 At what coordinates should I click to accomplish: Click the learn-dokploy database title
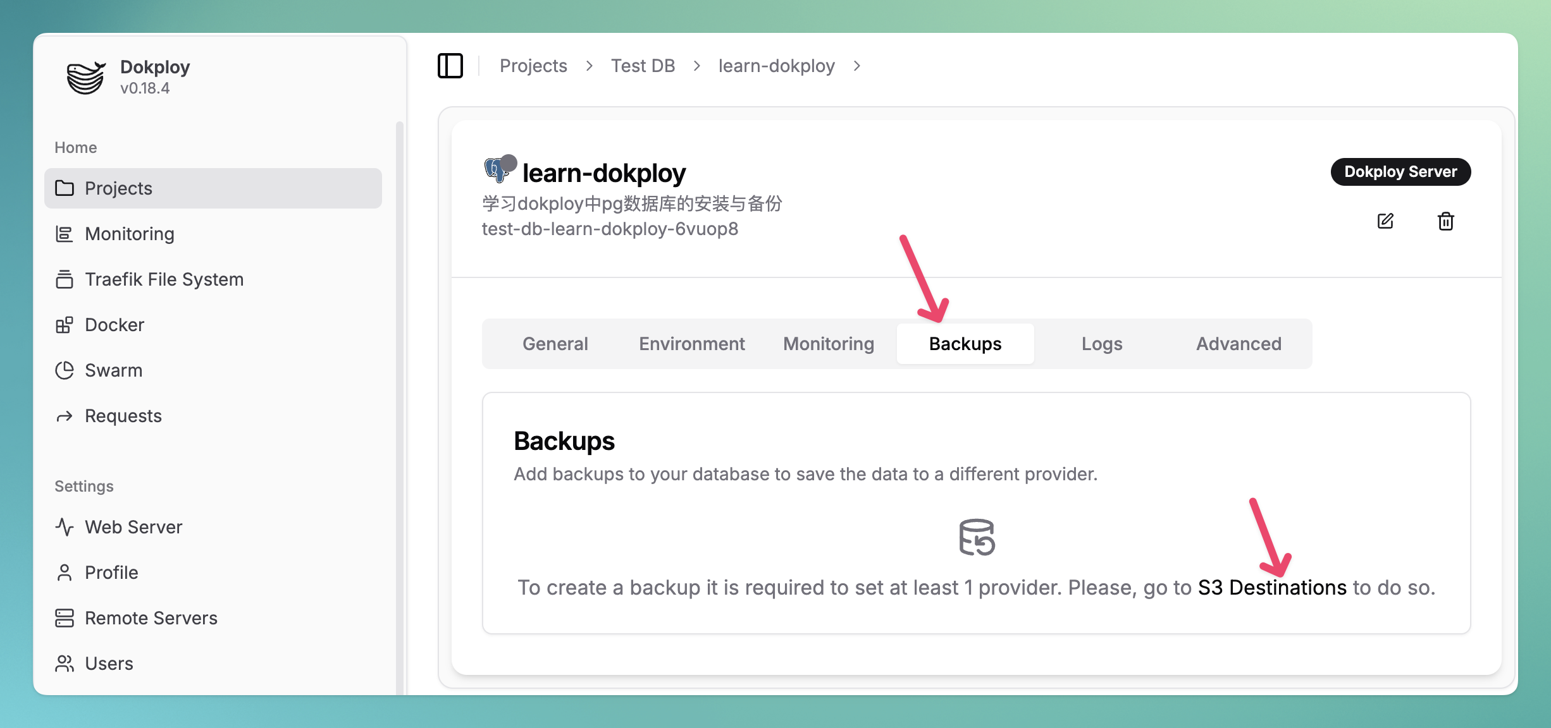604,173
